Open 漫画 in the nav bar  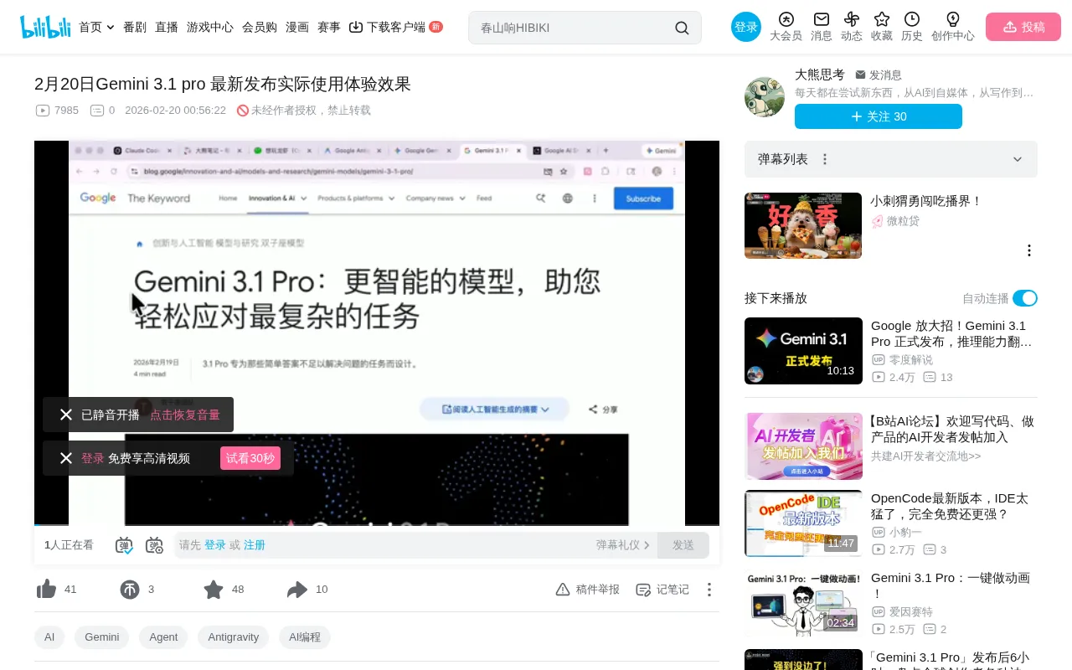point(297,27)
